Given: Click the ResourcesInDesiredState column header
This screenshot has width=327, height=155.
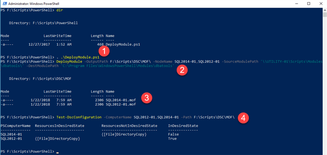Looking at the screenshot, I should pos(60,126).
